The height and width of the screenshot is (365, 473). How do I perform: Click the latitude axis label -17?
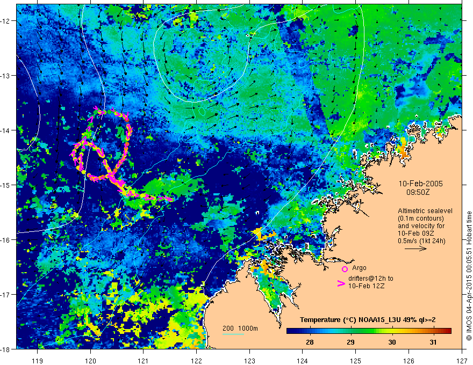[x=6, y=295]
